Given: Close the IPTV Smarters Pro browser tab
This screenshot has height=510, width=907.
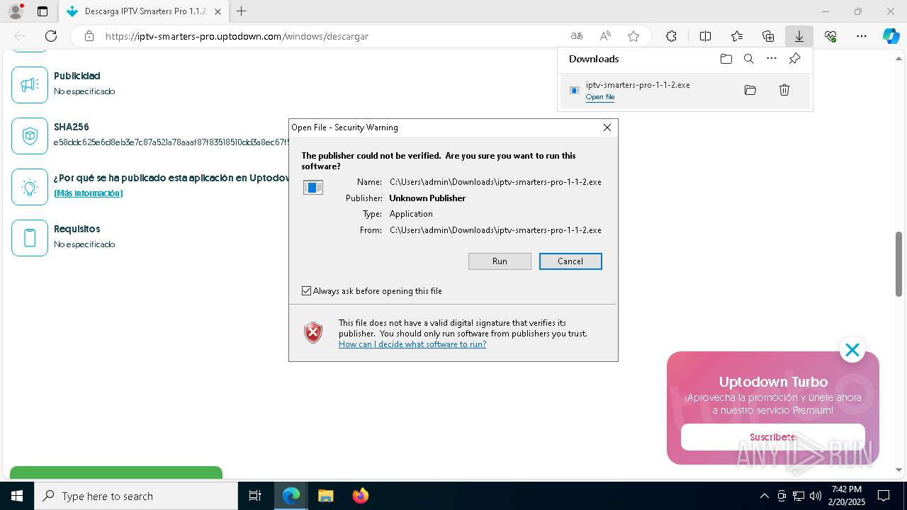Looking at the screenshot, I should (218, 11).
